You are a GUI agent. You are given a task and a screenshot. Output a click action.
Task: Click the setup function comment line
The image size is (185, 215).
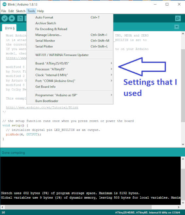68,121
